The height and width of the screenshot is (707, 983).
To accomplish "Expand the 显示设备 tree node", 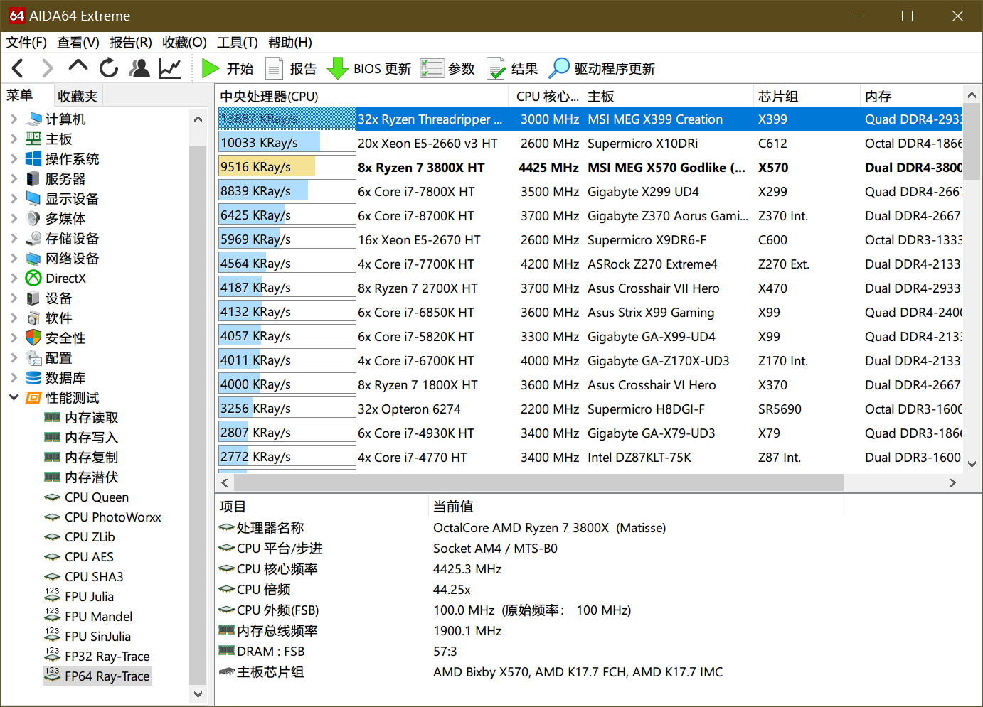I will pos(14,198).
